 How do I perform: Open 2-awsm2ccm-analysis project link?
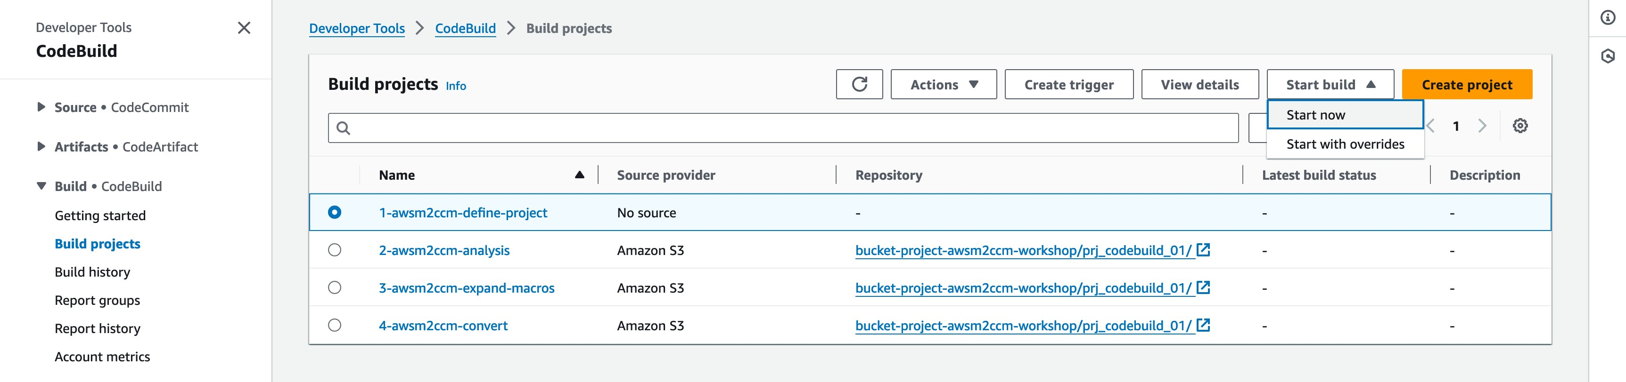coord(444,250)
